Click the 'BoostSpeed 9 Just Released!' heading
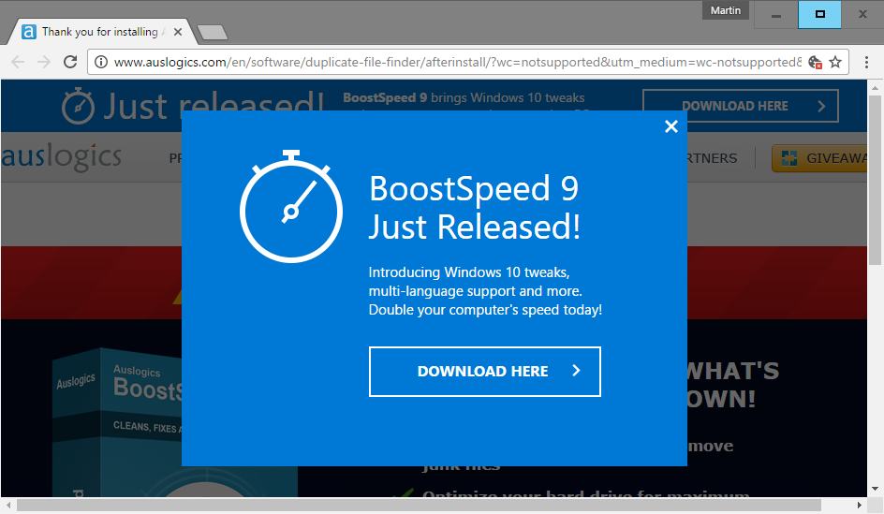The height and width of the screenshot is (514, 884). coord(475,208)
